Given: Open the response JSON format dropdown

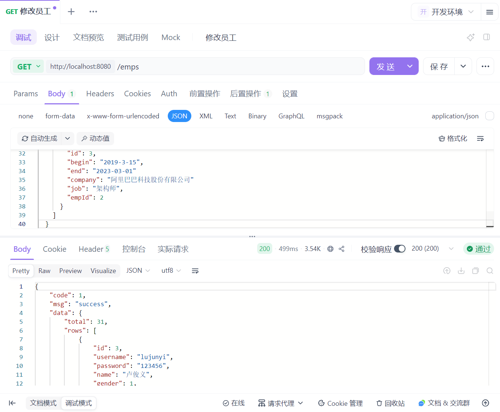Looking at the screenshot, I should point(138,271).
